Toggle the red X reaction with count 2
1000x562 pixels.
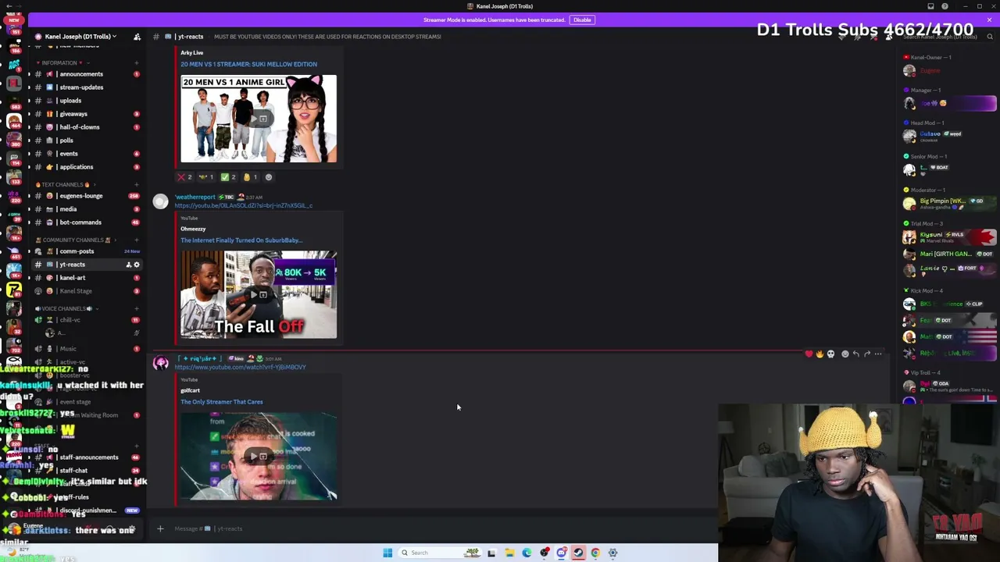click(185, 177)
